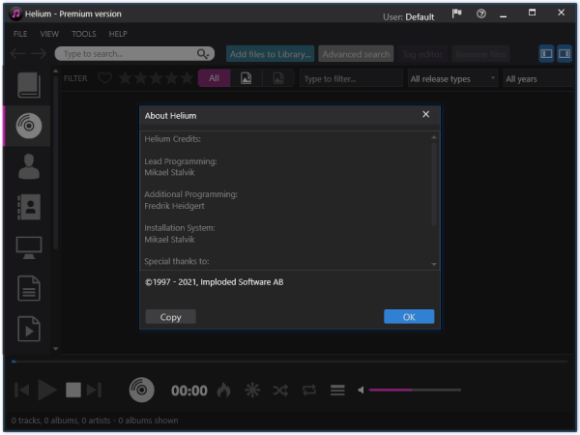Image resolution: width=580 pixels, height=435 pixels.
Task: Click the flame icon in player bar
Action: [x=224, y=390]
